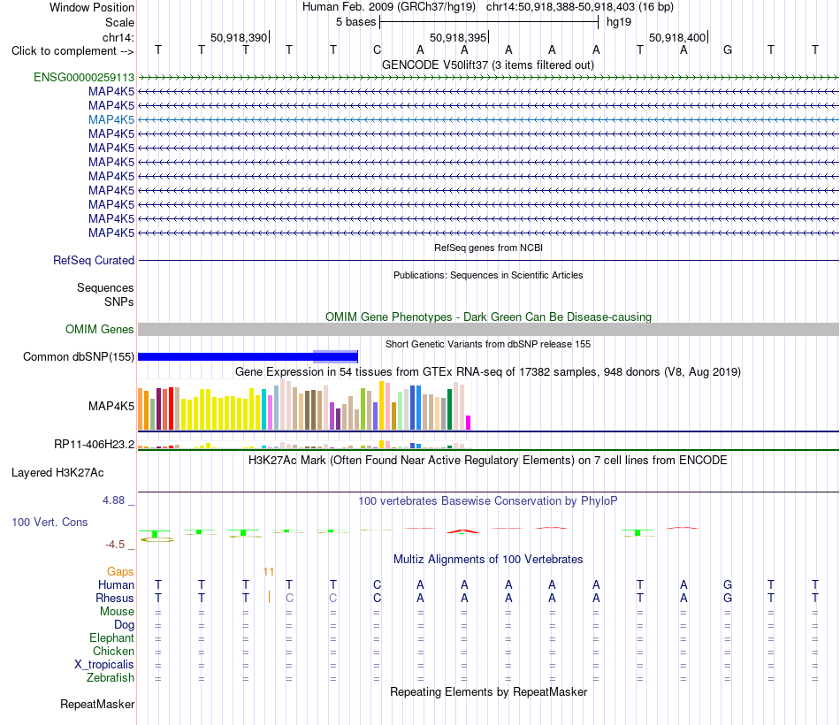Click the hg19 label beside scale bar

point(619,22)
